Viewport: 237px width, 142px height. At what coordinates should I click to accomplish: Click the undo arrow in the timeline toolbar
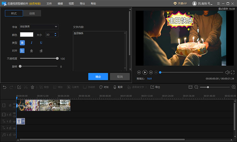[x=4, y=87]
